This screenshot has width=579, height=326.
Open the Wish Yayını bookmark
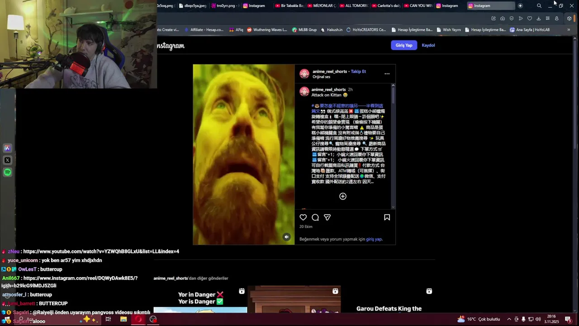coord(448,29)
